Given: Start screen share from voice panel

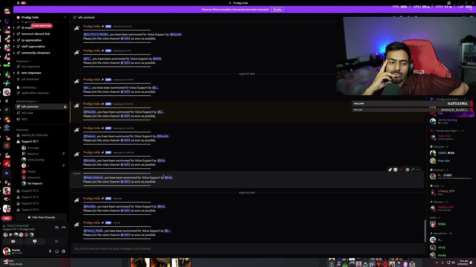Looking at the screenshot, I should [35, 241].
